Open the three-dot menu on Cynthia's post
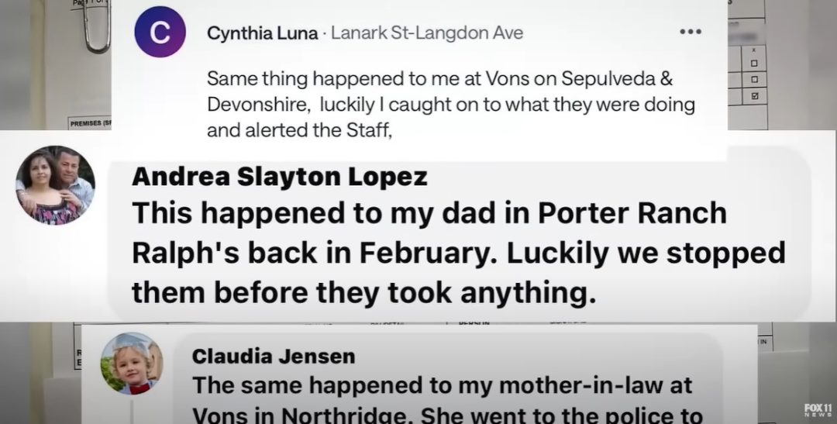837x424 pixels. point(690,33)
